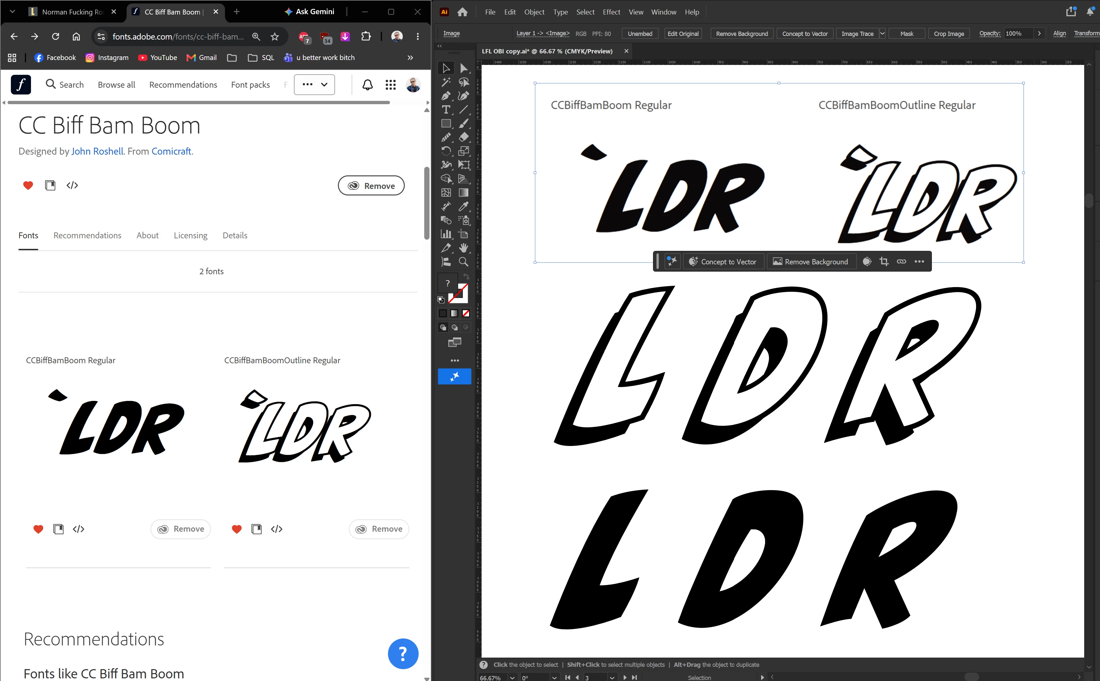Select the Mesh tool

[x=446, y=192]
